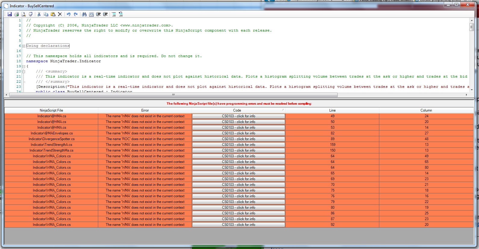This screenshot has width=479, height=249.
Task: Open CS0103 info for @HMA.cs line 50
Action: point(239,122)
